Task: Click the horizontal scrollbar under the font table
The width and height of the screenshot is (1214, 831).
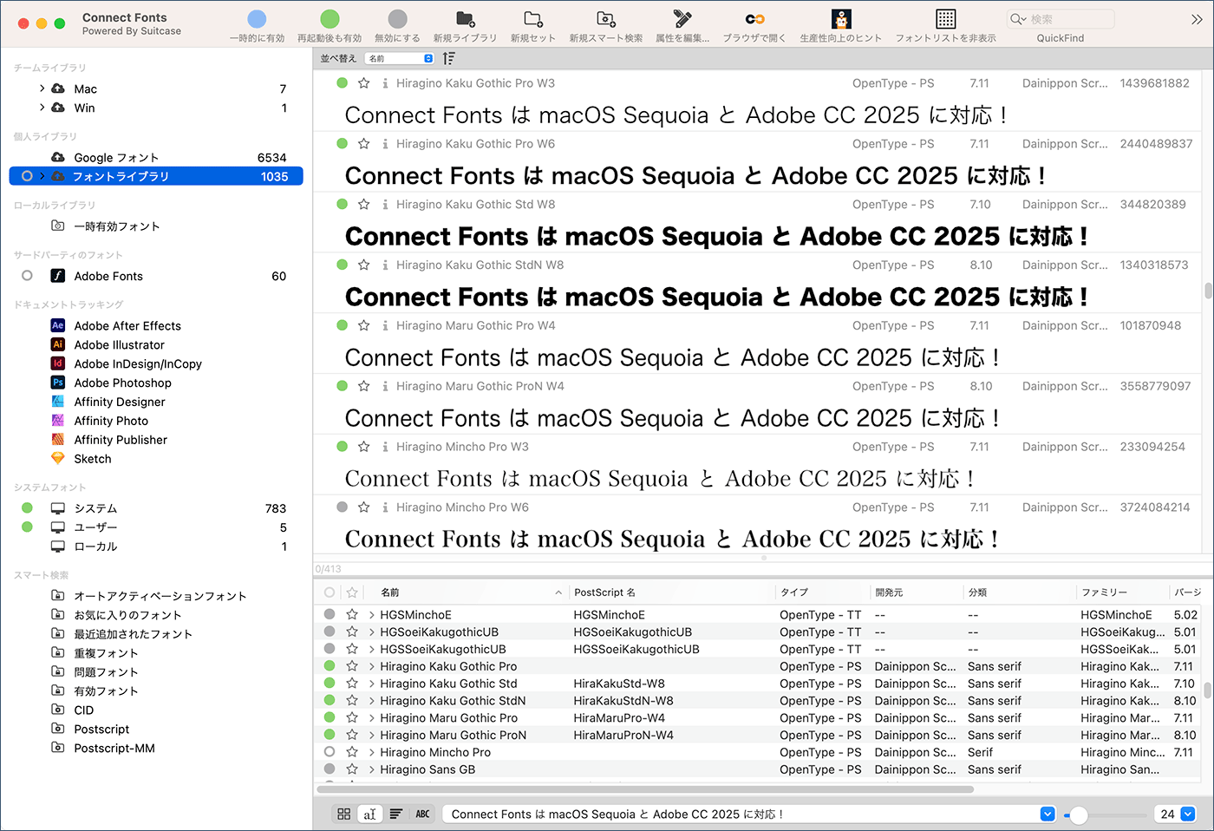Action: [x=645, y=789]
